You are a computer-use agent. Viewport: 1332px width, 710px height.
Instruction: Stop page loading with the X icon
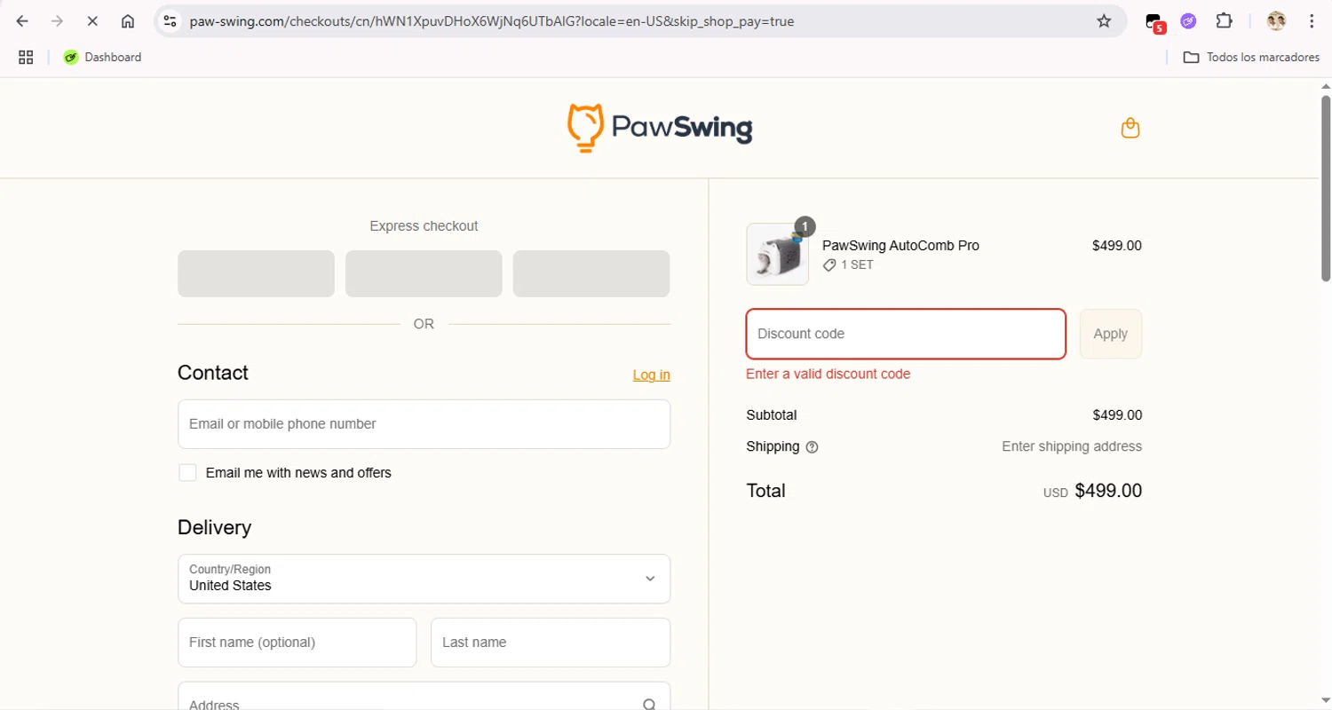pyautogui.click(x=92, y=21)
